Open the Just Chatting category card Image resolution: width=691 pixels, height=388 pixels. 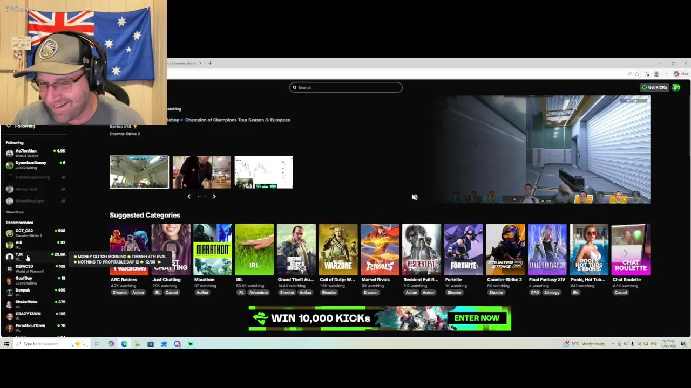(x=171, y=250)
